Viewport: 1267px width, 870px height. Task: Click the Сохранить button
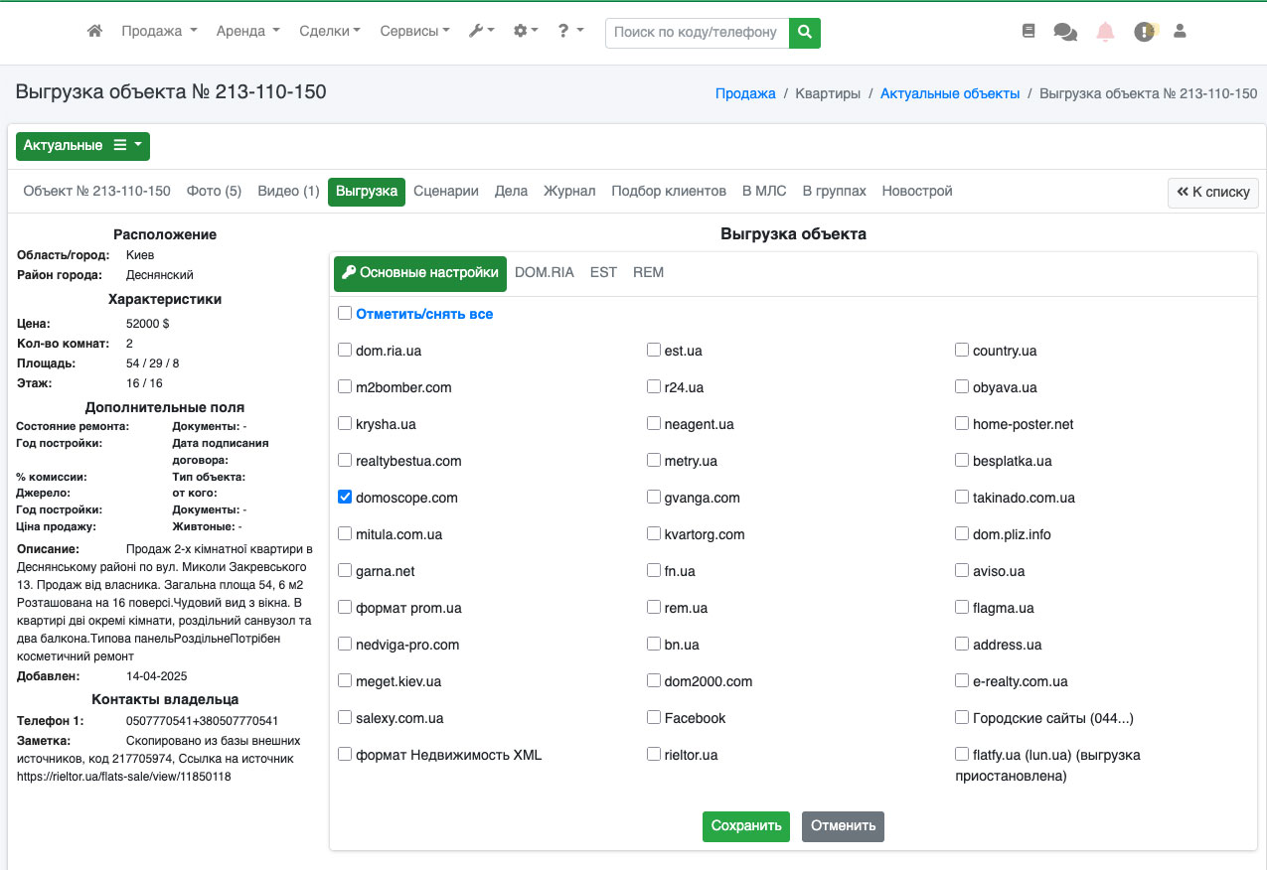pos(745,826)
